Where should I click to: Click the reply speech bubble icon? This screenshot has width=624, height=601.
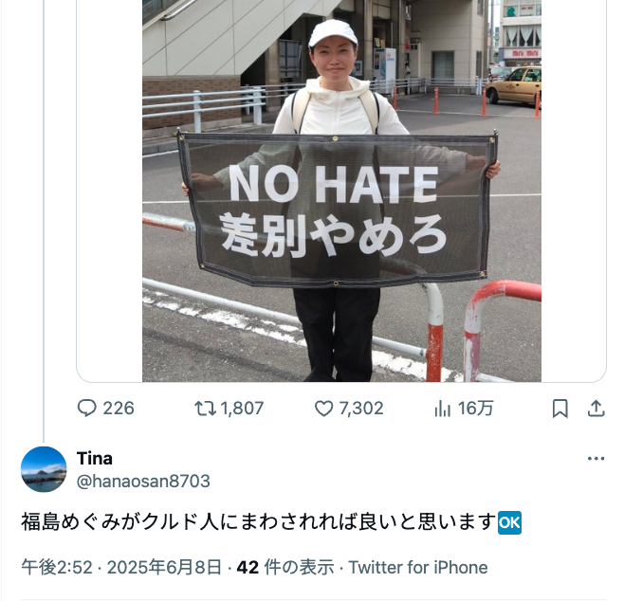coord(86,408)
